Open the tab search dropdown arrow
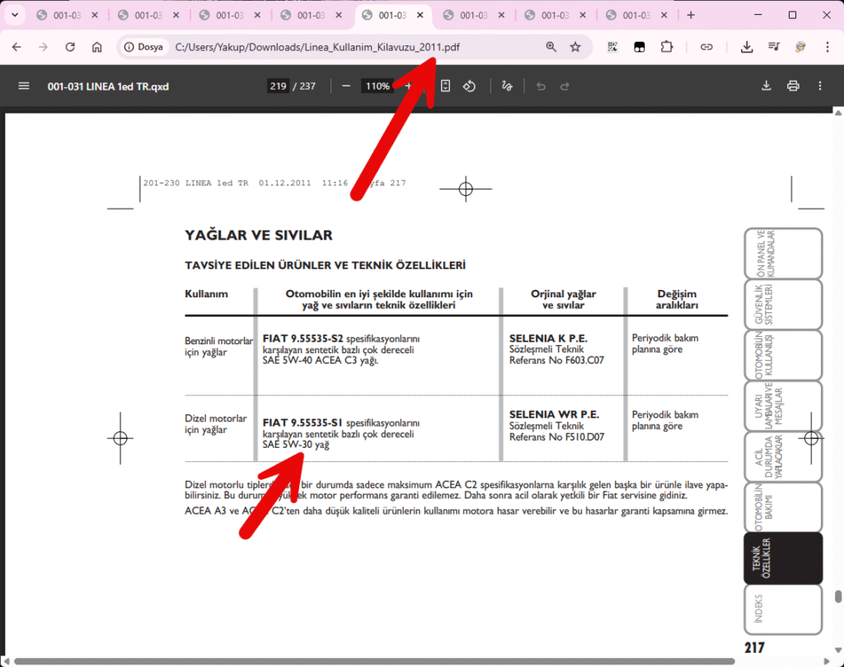Screen dimensions: 844x667 pyautogui.click(x=14, y=15)
